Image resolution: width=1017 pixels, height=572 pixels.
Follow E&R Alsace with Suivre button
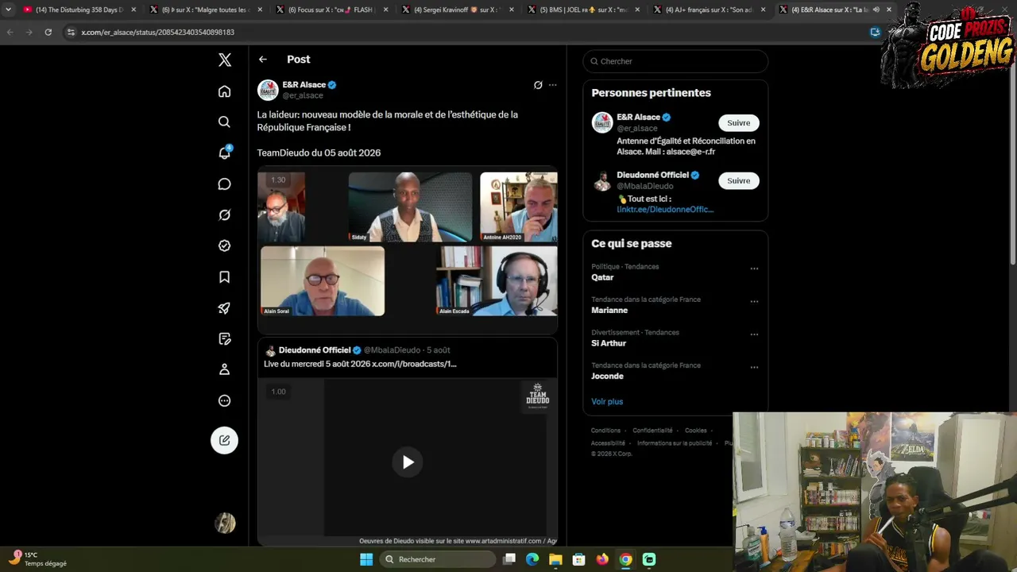tap(739, 123)
